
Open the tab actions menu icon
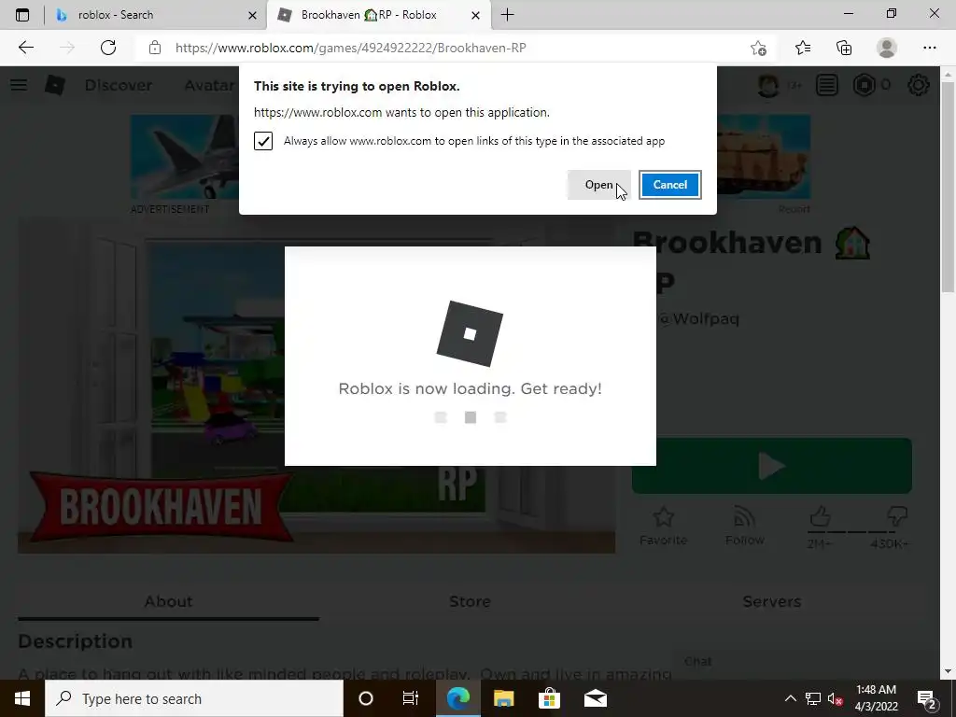point(22,15)
